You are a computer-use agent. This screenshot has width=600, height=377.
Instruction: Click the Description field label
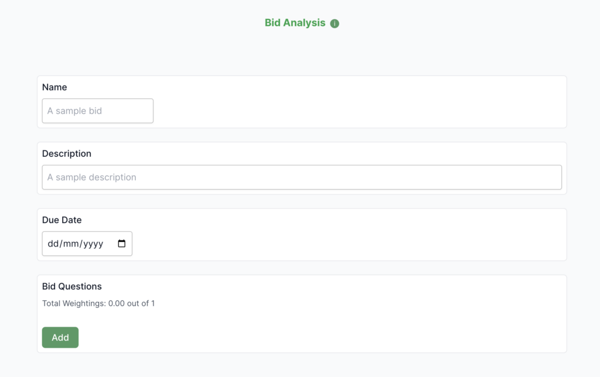pyautogui.click(x=67, y=153)
